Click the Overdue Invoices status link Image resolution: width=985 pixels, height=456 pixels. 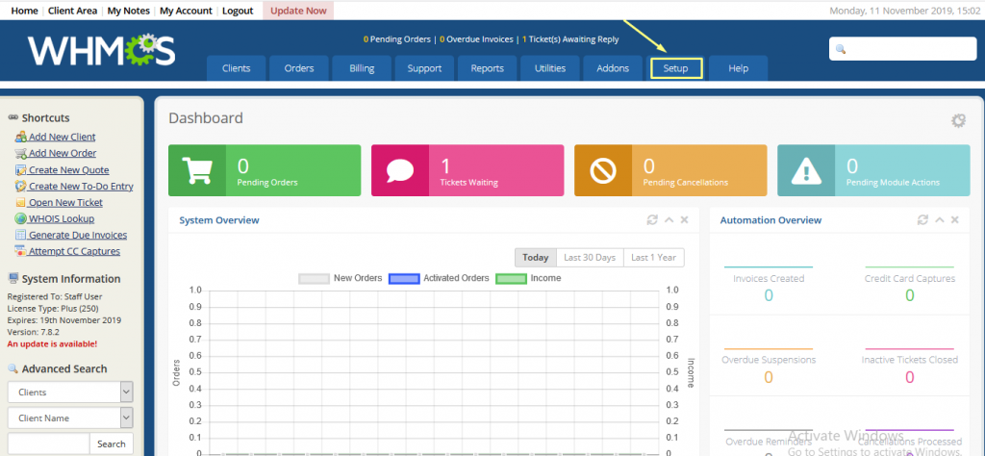(x=476, y=39)
